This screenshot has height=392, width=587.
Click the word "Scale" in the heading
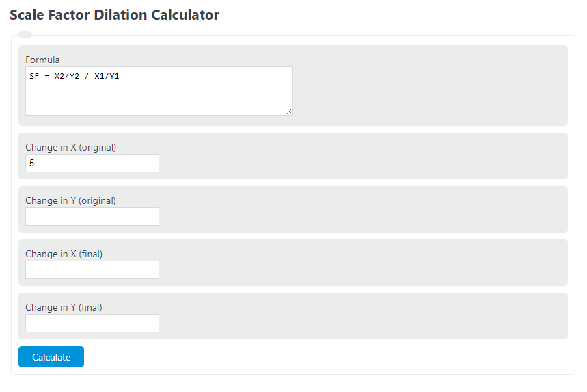click(27, 15)
